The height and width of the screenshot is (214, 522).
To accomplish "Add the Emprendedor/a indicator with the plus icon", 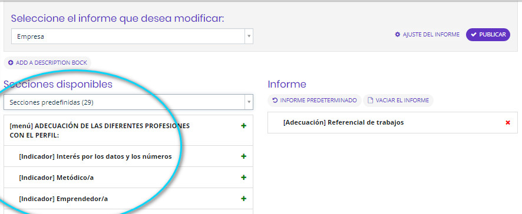I will click(244, 199).
